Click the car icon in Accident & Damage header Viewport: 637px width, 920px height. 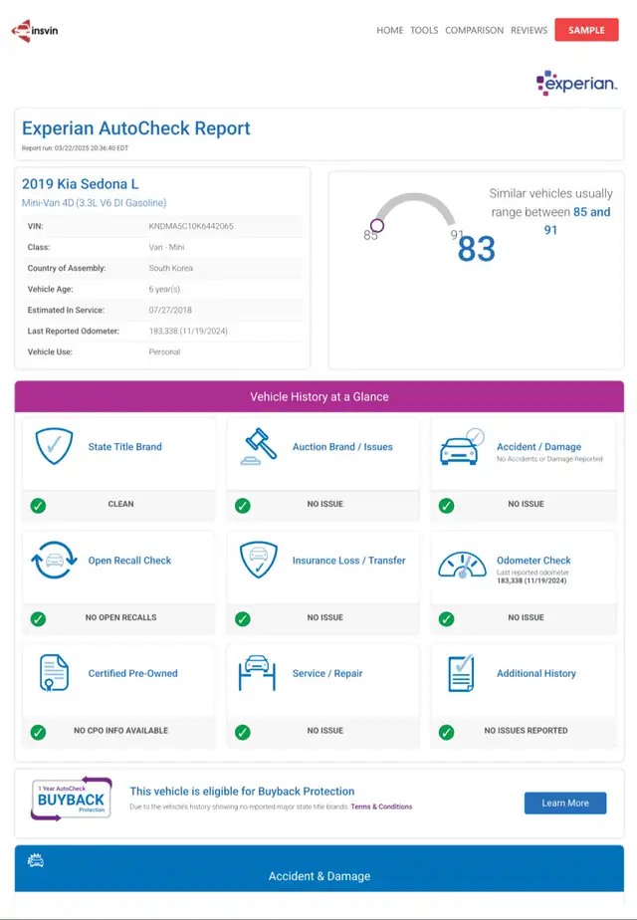coord(36,860)
